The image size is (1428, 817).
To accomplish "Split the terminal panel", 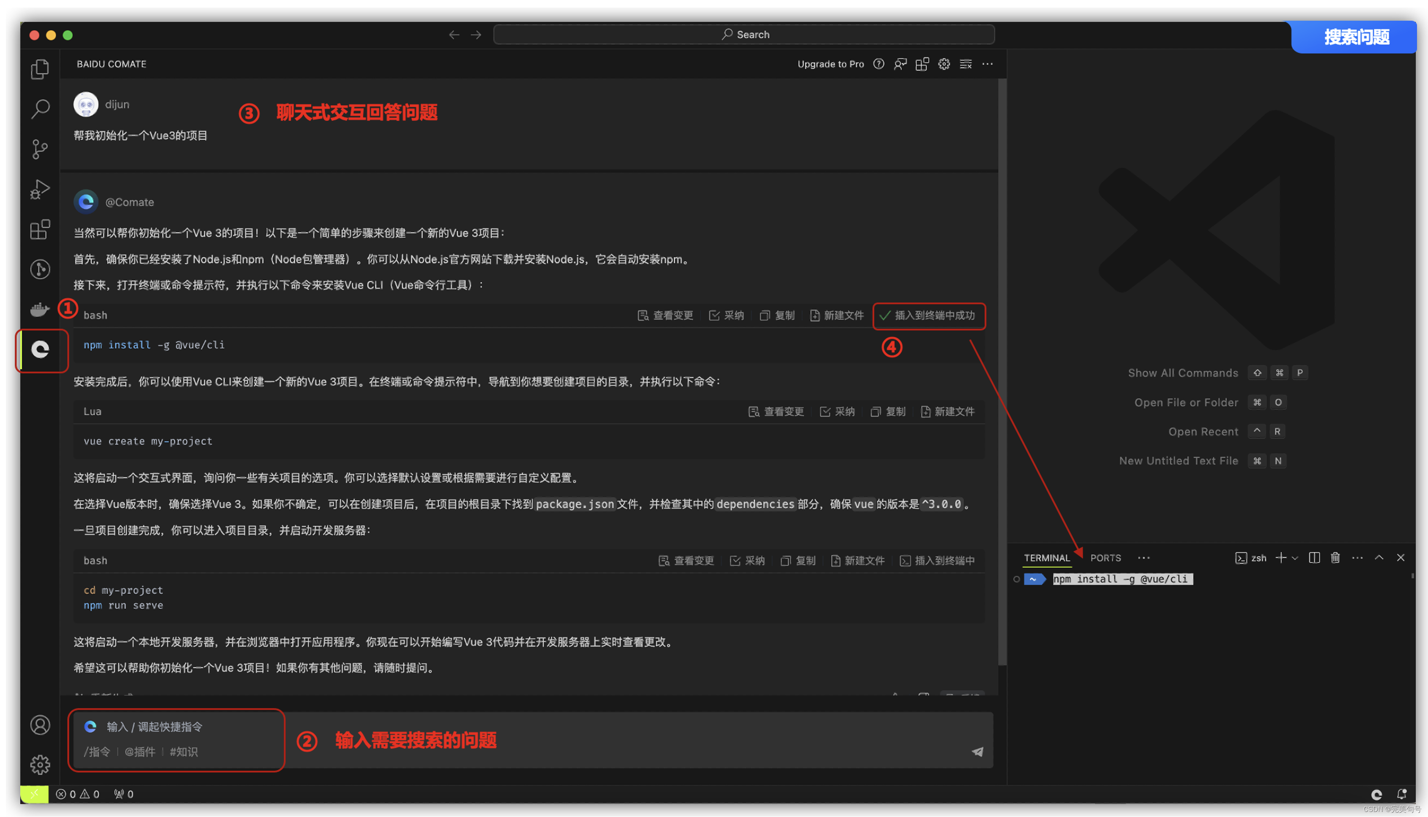I will 1314,557.
